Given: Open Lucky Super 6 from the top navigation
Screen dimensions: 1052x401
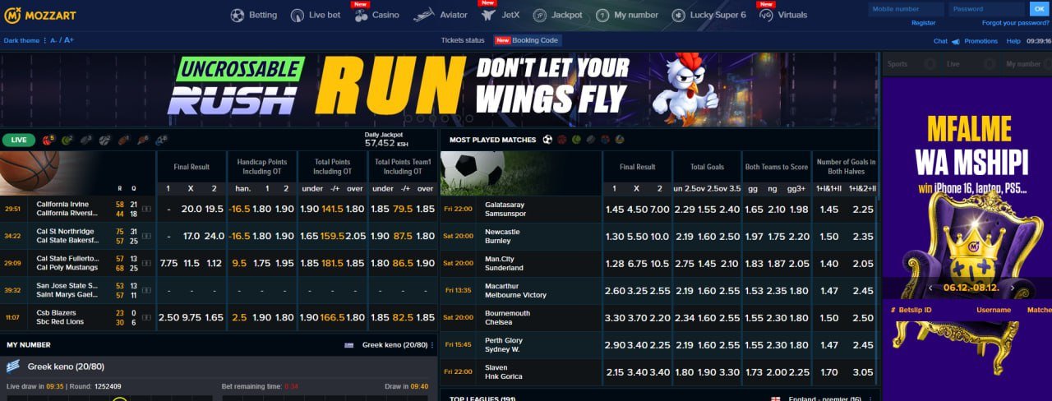Looking at the screenshot, I should click(x=708, y=15).
